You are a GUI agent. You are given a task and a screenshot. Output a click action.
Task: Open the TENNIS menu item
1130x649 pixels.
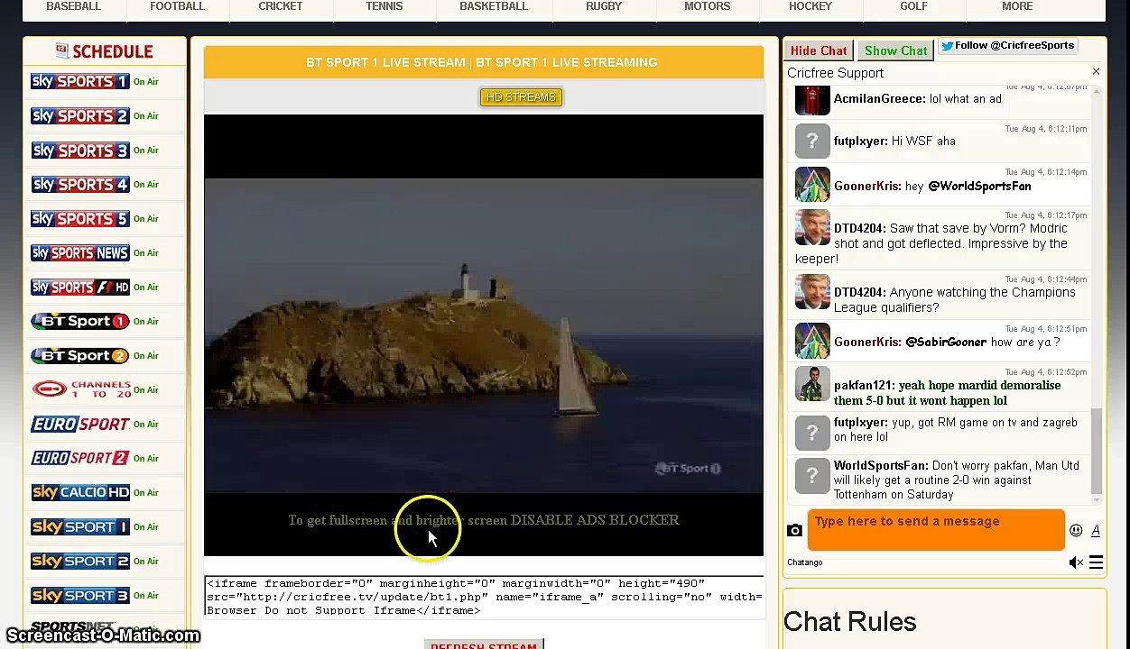click(x=384, y=6)
